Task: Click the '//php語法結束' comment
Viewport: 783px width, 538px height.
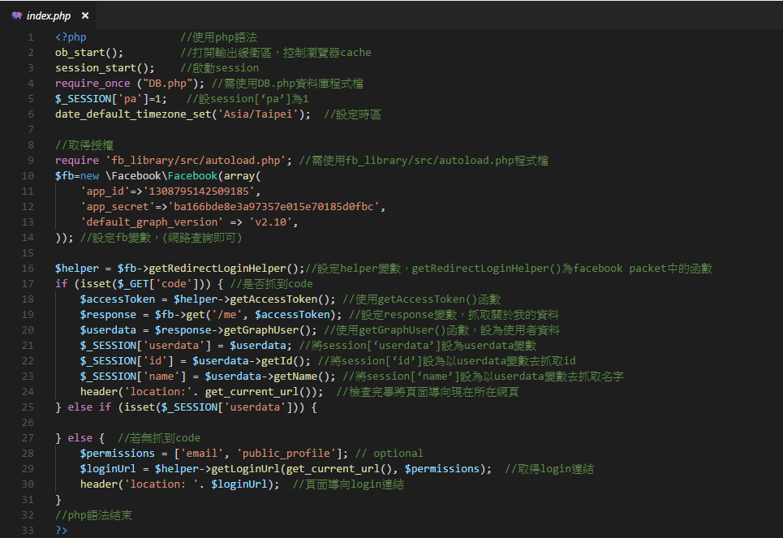Action: (x=93, y=515)
